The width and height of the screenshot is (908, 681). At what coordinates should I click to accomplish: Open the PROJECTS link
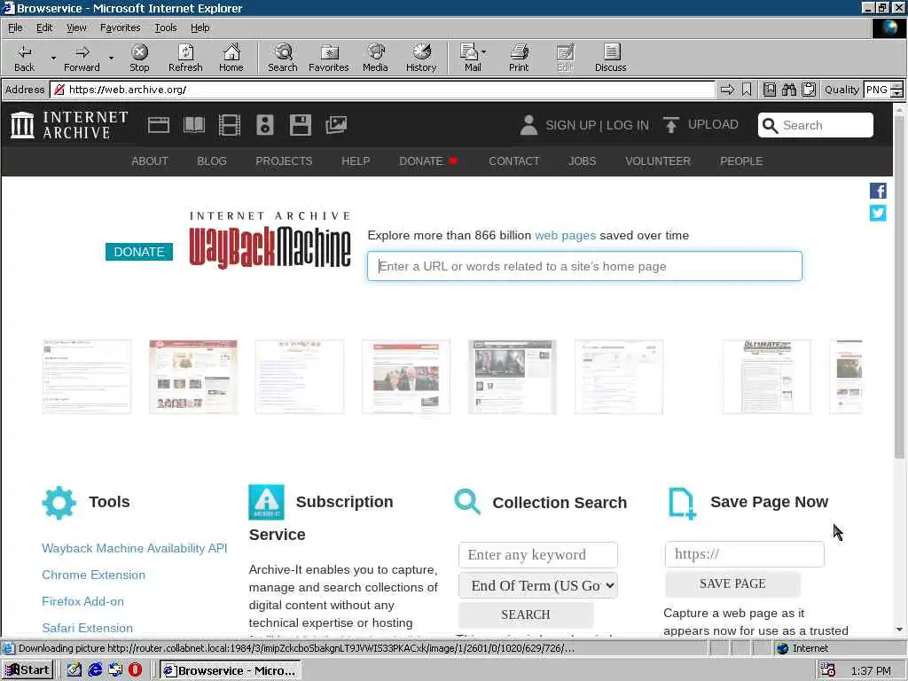click(x=284, y=161)
